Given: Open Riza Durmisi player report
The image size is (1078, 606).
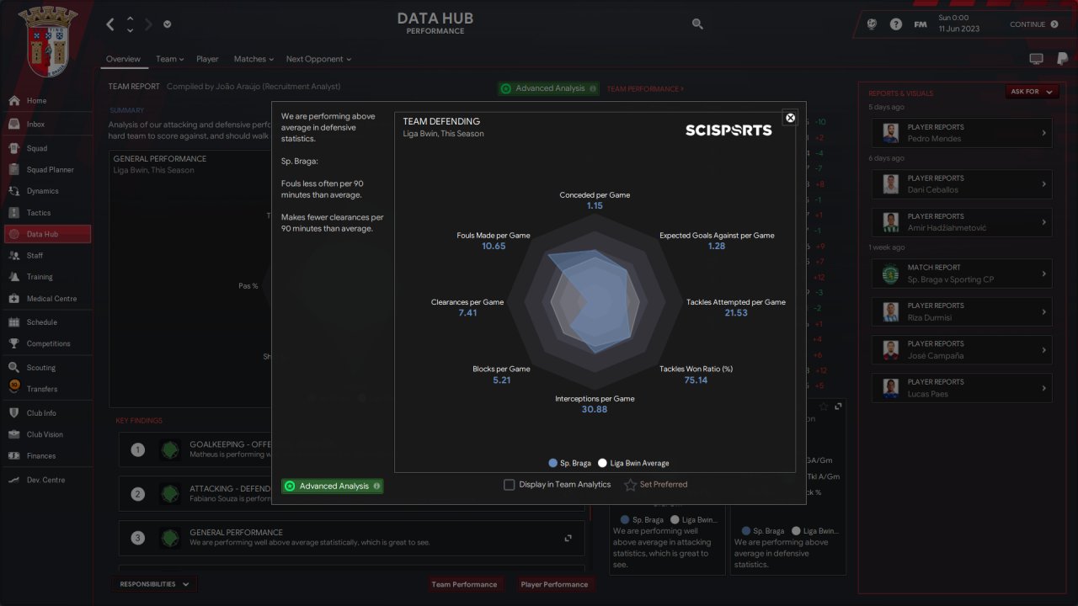Looking at the screenshot, I should coord(961,311).
